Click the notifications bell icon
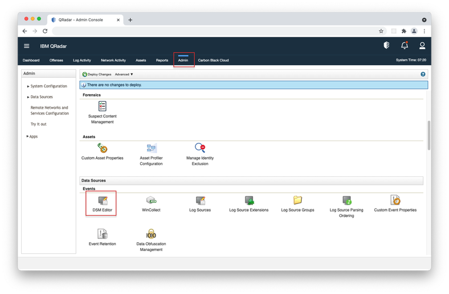 404,45
